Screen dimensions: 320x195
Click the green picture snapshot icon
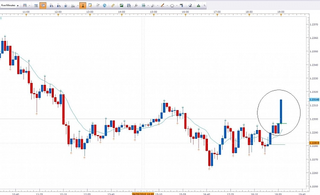[x=121, y=6]
